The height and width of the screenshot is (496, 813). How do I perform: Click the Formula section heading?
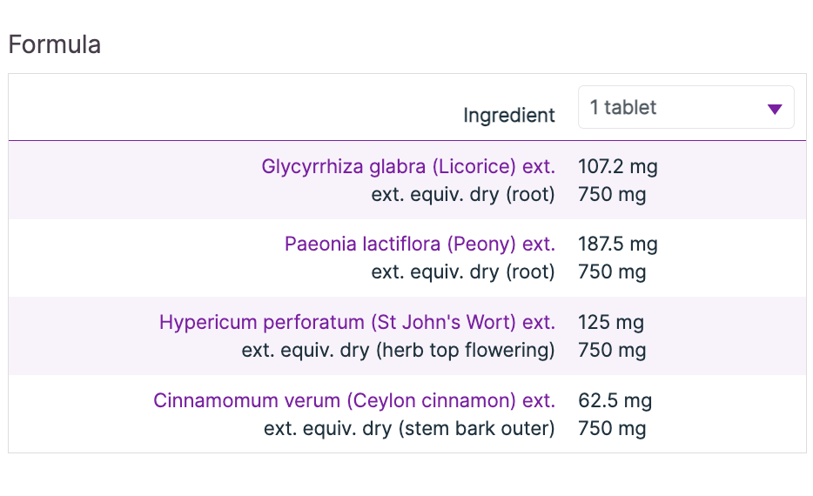click(55, 44)
